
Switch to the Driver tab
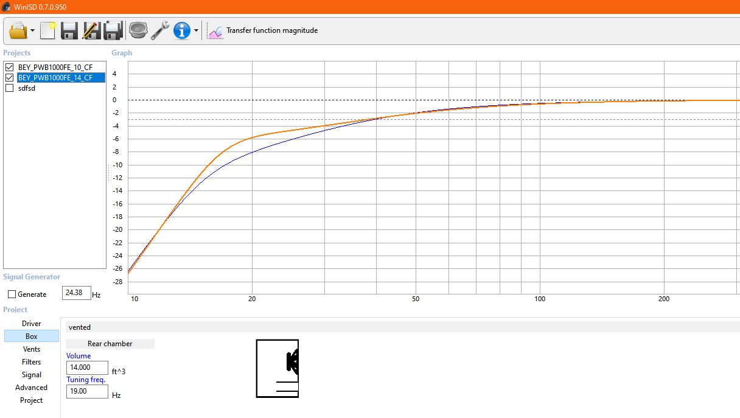coord(32,324)
